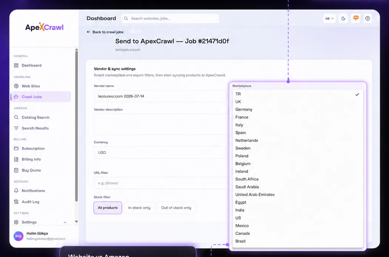Choose Italy marketplace option
This screenshot has height=257, width=389.
pos(297,125)
